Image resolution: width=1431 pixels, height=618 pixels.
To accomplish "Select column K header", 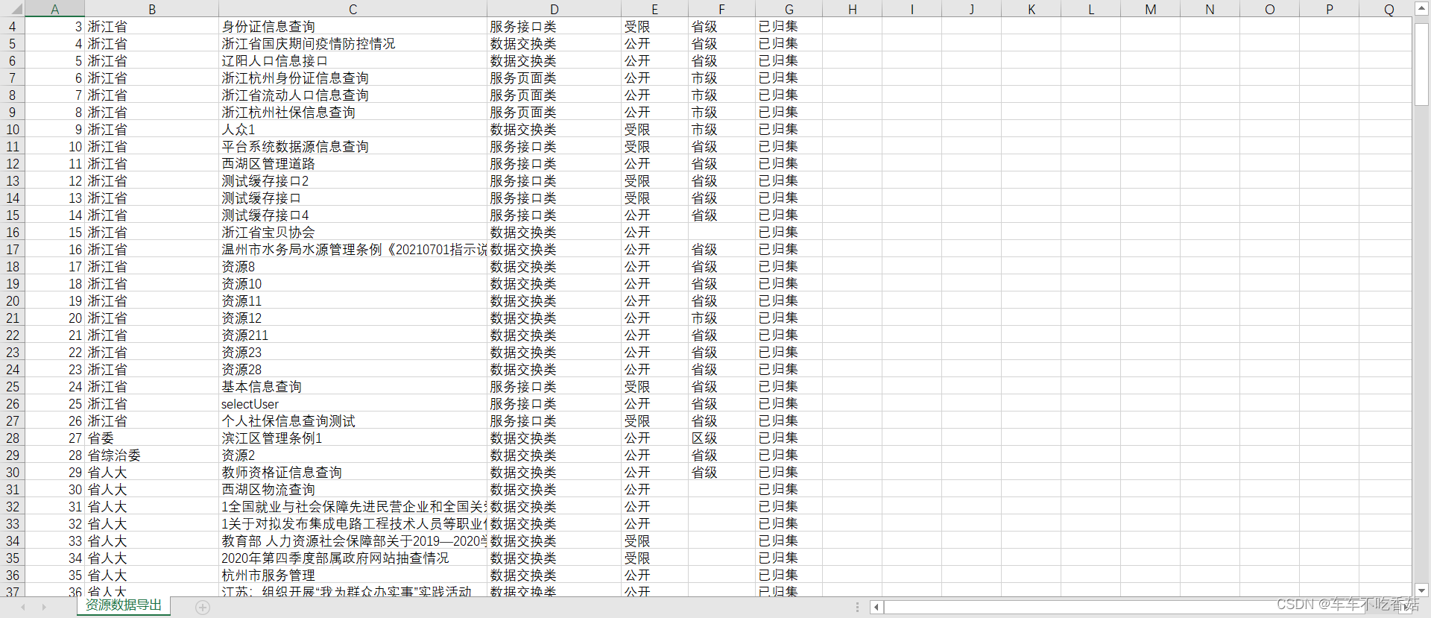I will pyautogui.click(x=1032, y=9).
